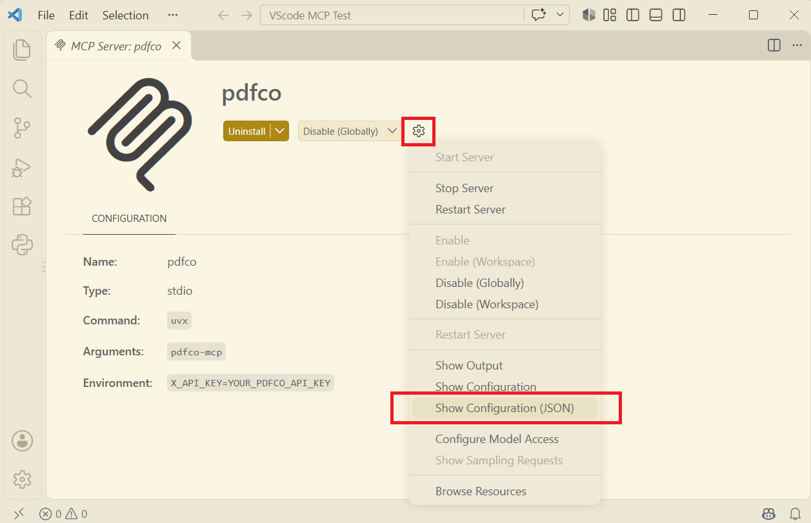Screen dimensions: 811x523
Task: Go forward with the right arrow
Action: click(x=246, y=15)
